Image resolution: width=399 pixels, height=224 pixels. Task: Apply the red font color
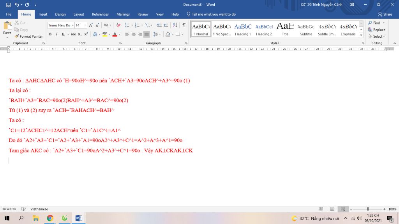click(115, 34)
